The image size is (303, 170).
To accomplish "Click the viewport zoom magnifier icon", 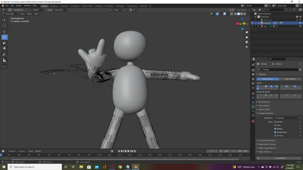I will pyautogui.click(x=246, y=33).
